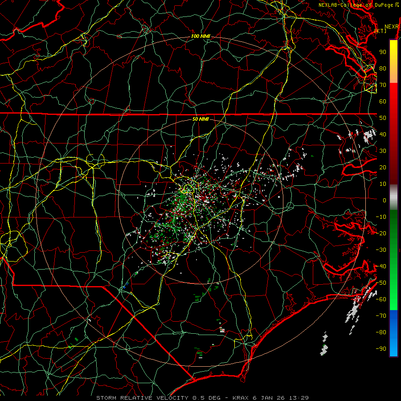Pick the gray zero-velocity segment of color bar
The height and width of the screenshot is (401, 401).
coord(393,197)
